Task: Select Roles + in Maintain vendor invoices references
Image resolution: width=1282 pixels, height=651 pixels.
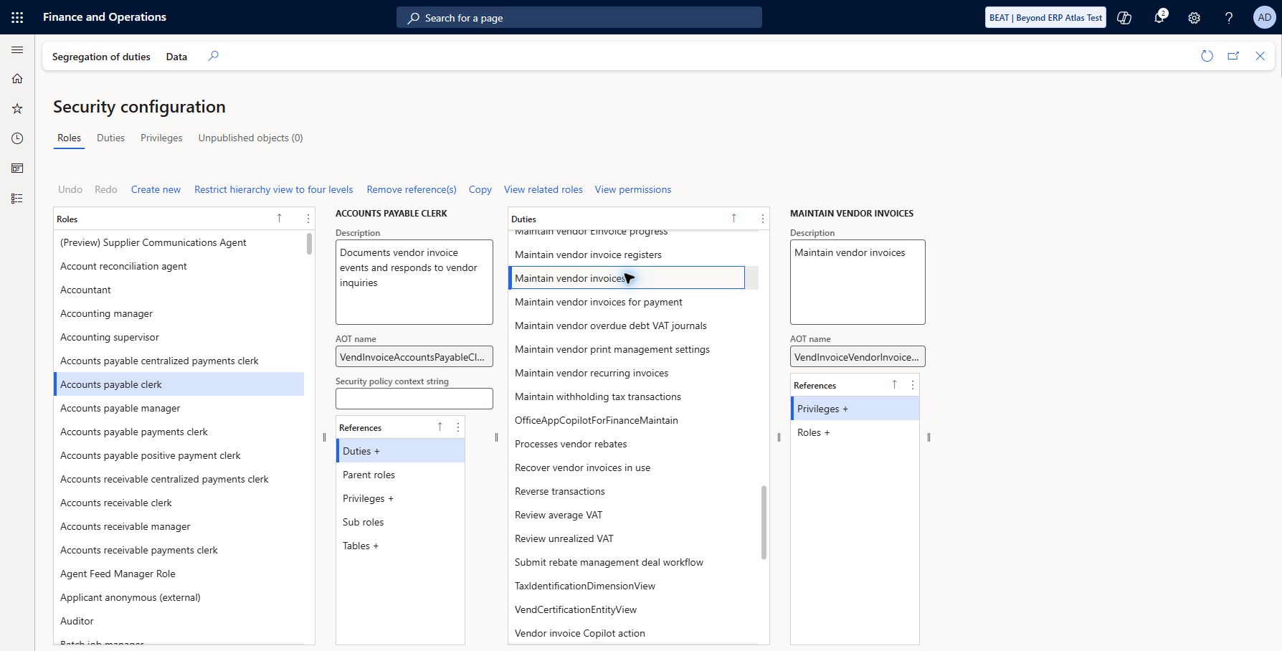Action: pos(855,432)
